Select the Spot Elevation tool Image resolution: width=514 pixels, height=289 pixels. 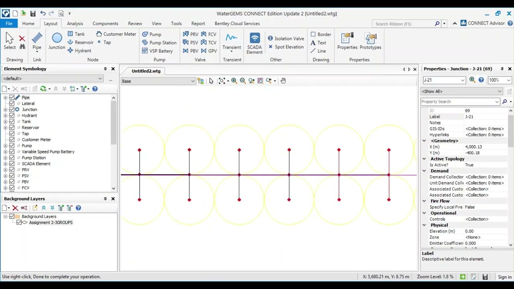pos(286,47)
